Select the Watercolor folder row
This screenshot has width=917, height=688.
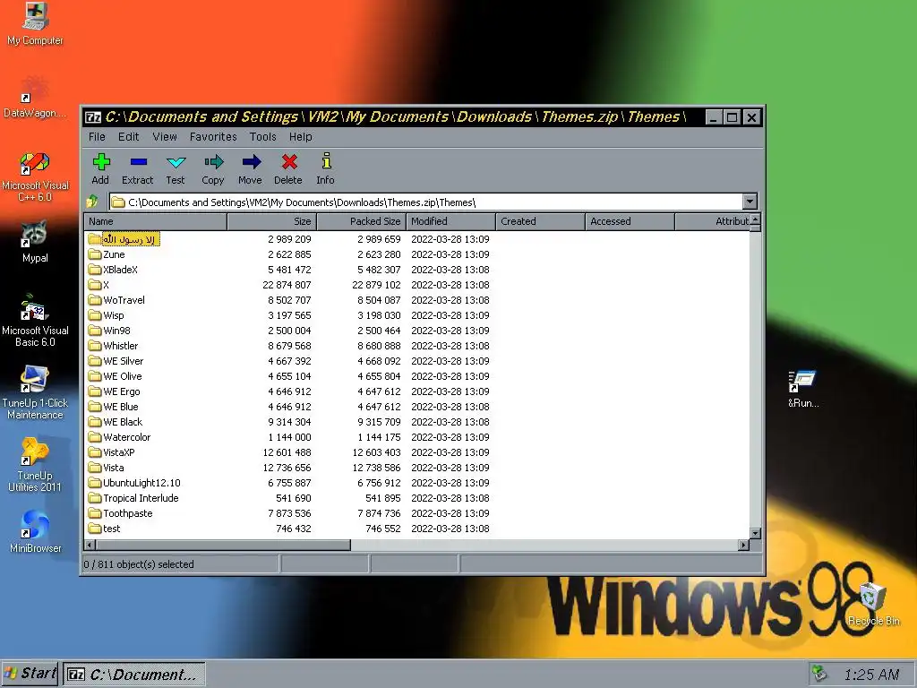tap(417, 437)
